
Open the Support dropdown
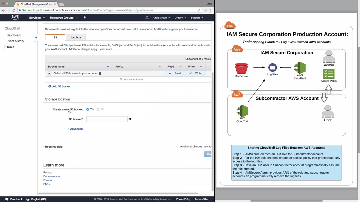coord(197,18)
